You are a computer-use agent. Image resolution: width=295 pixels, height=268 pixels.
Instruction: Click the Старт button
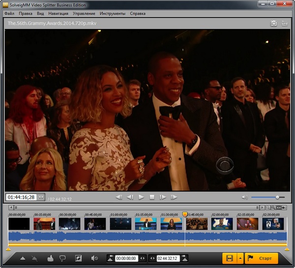point(262,258)
